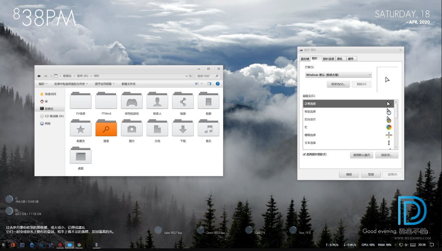
Task: Select the 后台运行 pointer row
Action: point(348,119)
